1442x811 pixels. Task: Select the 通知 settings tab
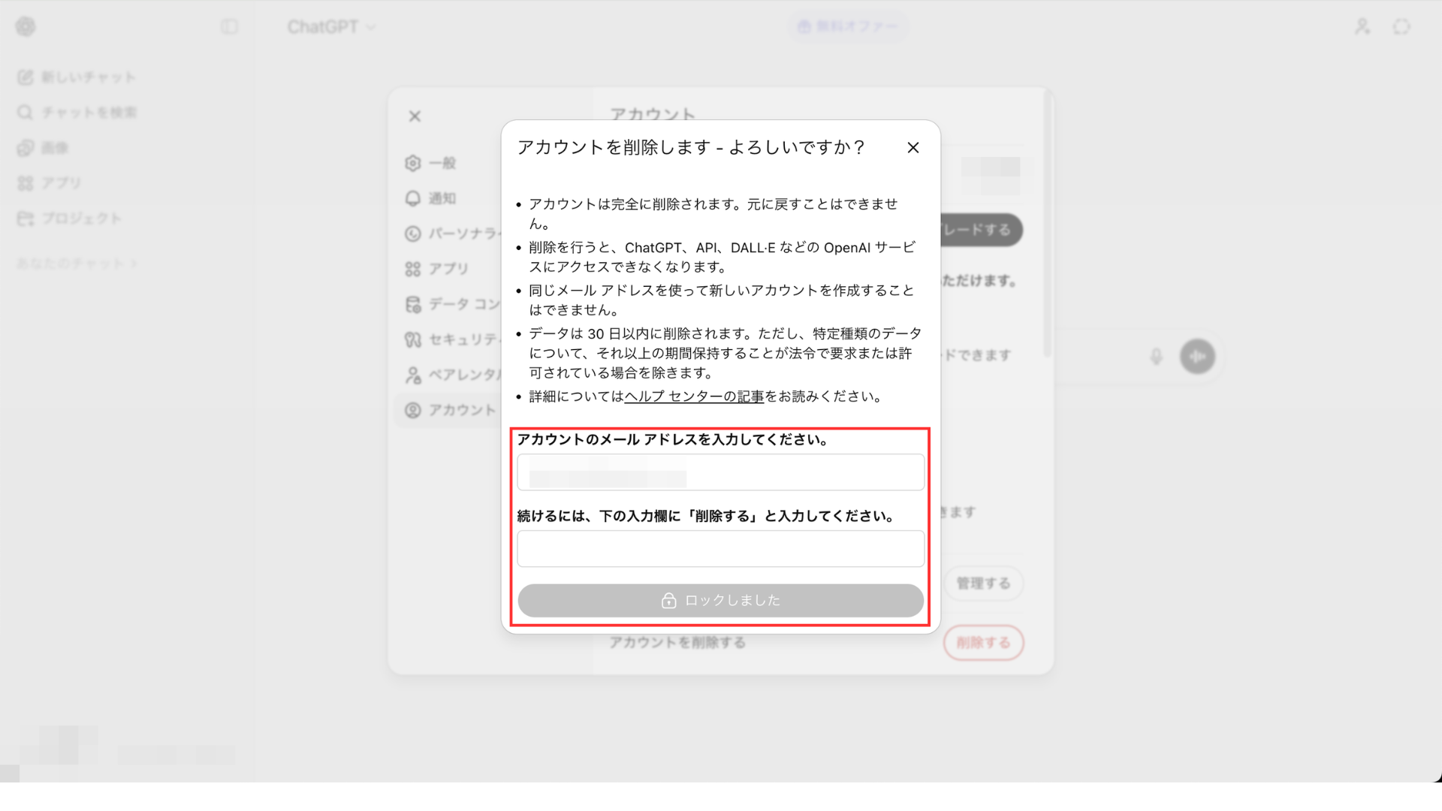[442, 198]
